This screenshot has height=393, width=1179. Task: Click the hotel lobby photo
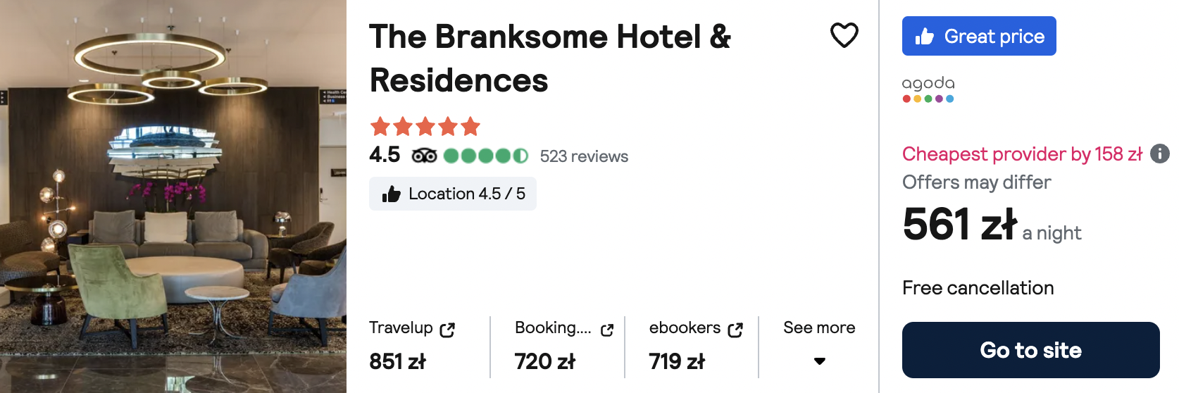173,196
